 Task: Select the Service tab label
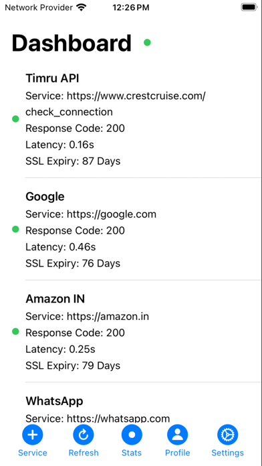(x=33, y=453)
